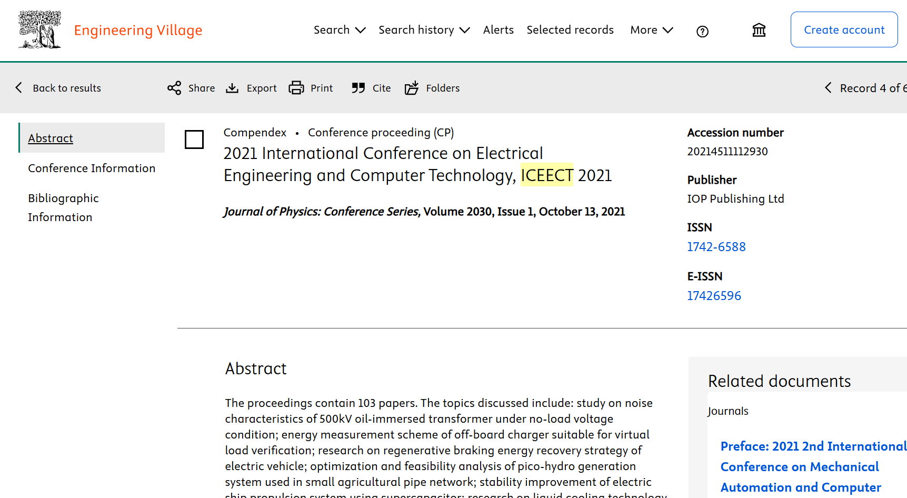
Task: Click the Engineering Village title text
Action: click(x=138, y=31)
